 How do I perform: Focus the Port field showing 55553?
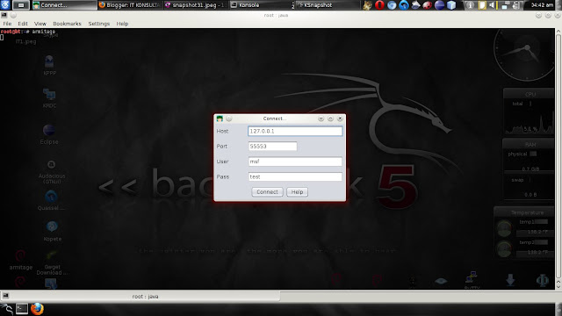click(272, 147)
